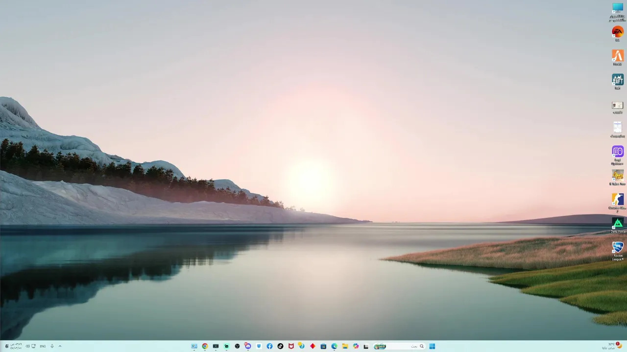
Task: Open the blue shield taskbar icon
Action: tap(259, 346)
